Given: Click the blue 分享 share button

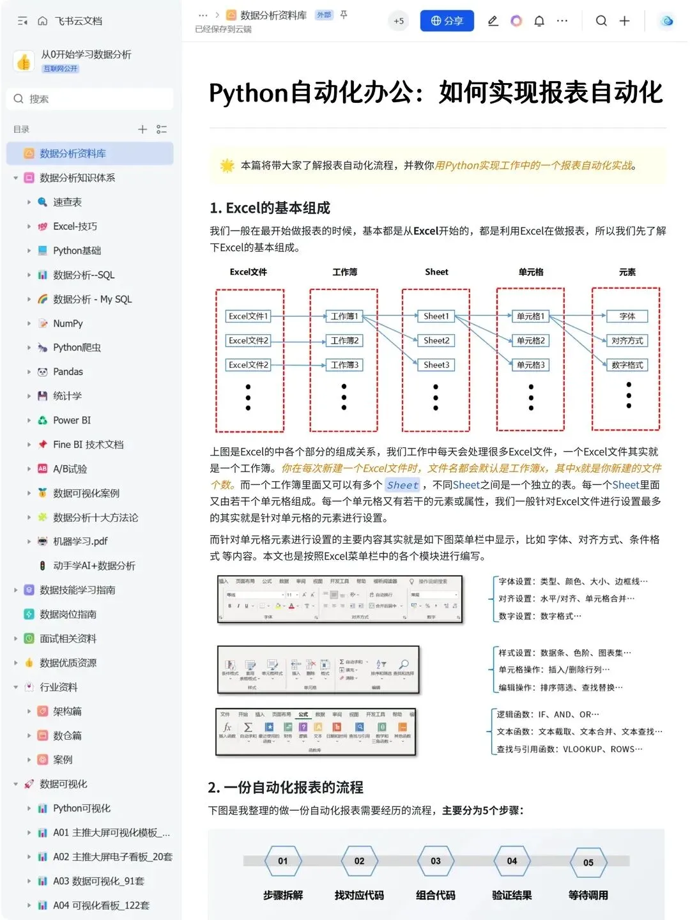Looking at the screenshot, I should (x=447, y=21).
